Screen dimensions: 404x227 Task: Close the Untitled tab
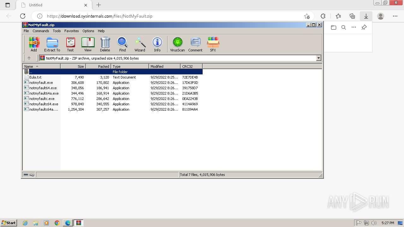pyautogui.click(x=86, y=5)
